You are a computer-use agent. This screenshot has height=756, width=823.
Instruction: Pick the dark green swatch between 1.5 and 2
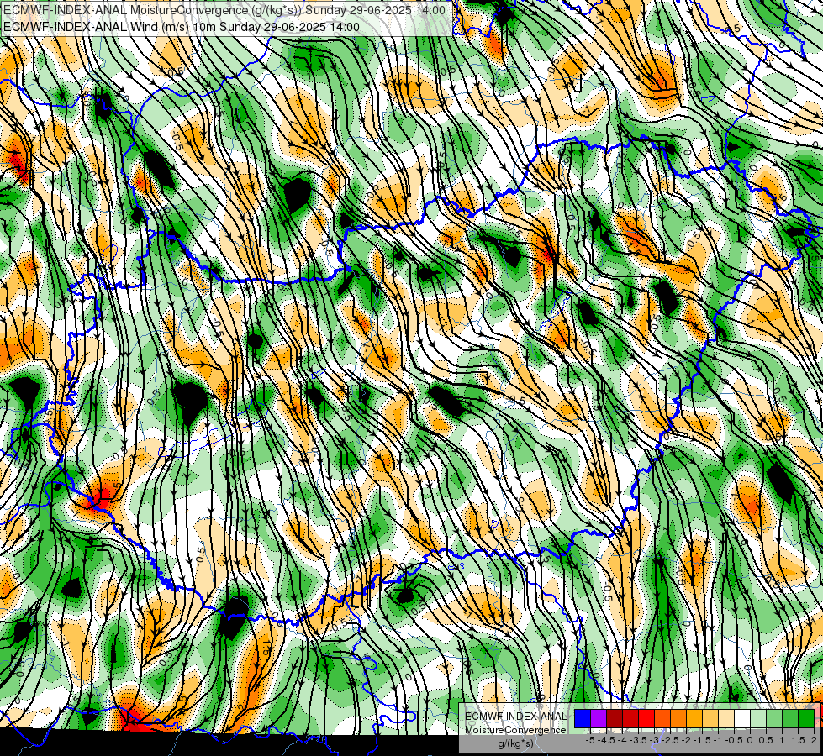pos(806,718)
